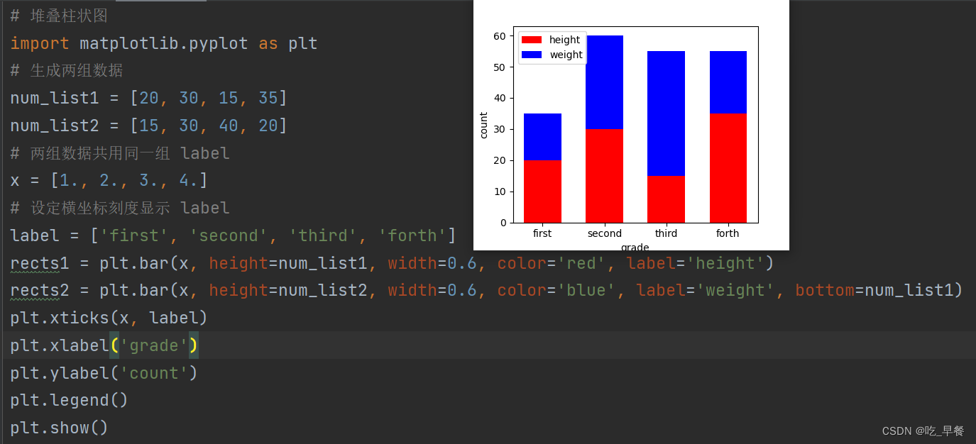Place cursor on num_list2 assignment line
The height and width of the screenshot is (444, 976).
(148, 126)
